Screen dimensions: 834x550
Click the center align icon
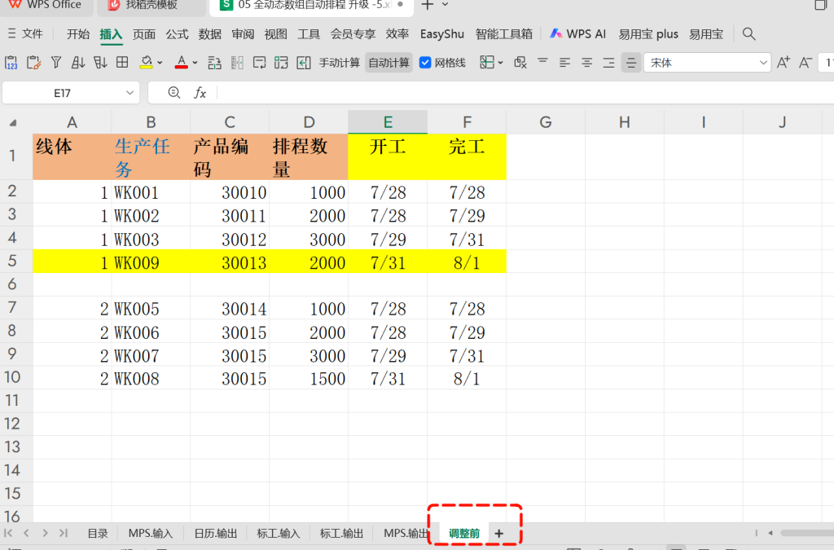(586, 63)
